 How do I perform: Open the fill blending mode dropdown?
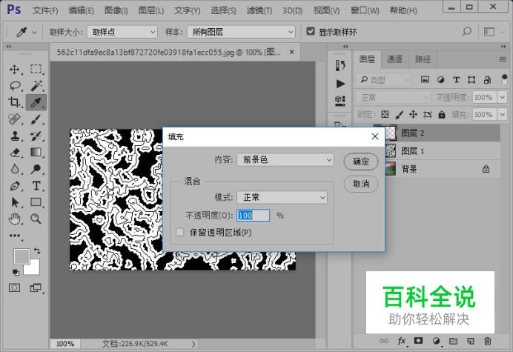(x=282, y=197)
